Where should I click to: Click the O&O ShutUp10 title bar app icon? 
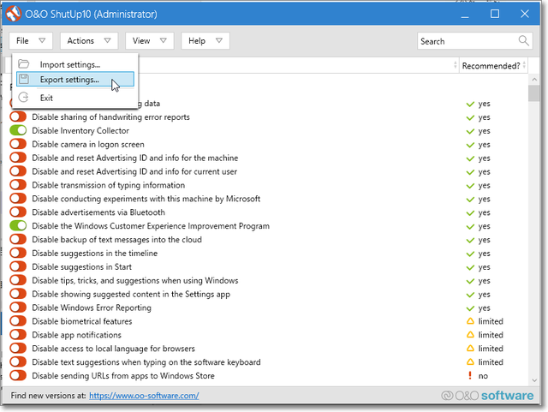[13, 14]
